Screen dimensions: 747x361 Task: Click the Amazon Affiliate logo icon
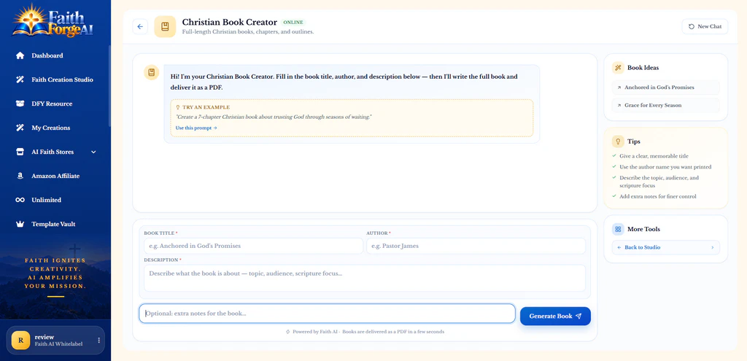[20, 176]
